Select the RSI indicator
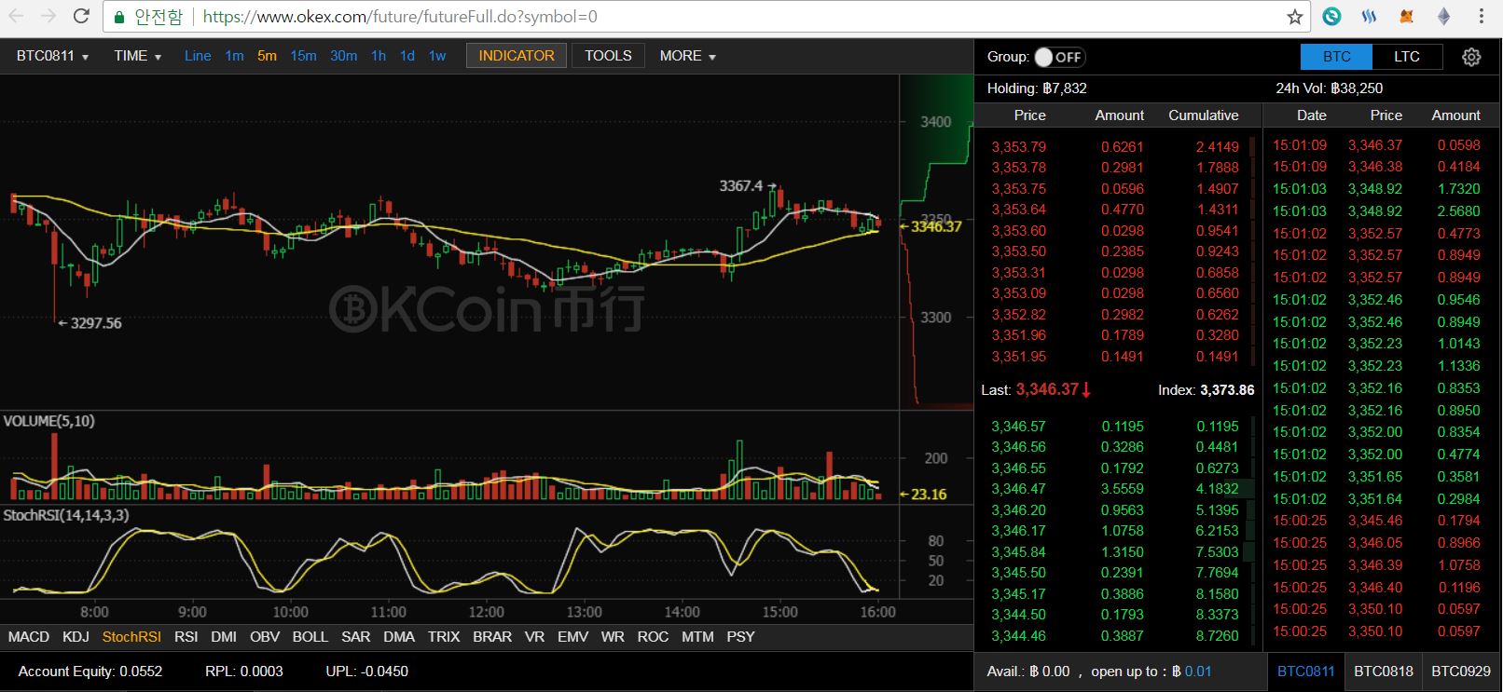This screenshot has height=692, width=1503. [x=186, y=637]
